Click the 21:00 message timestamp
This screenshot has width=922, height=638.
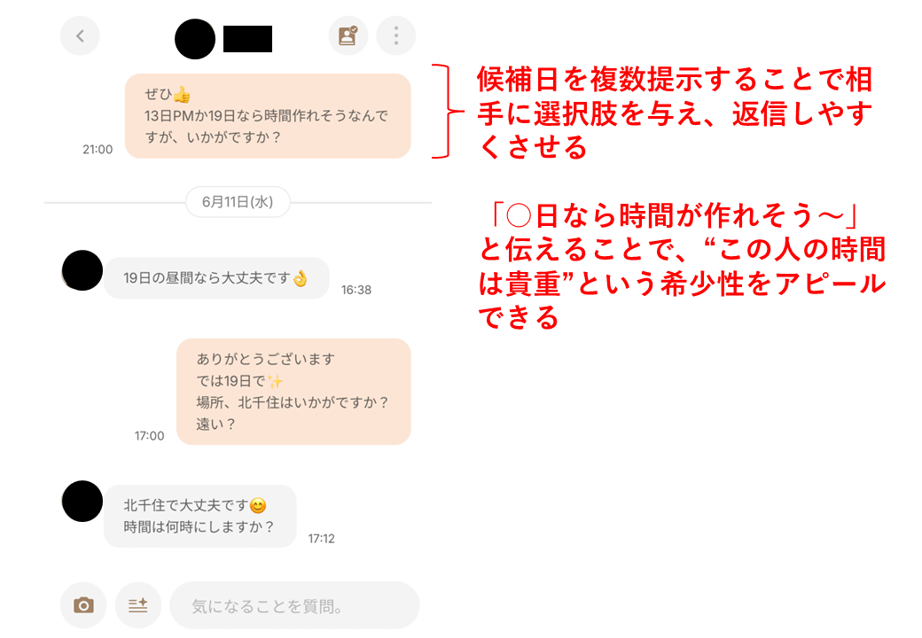point(98,149)
